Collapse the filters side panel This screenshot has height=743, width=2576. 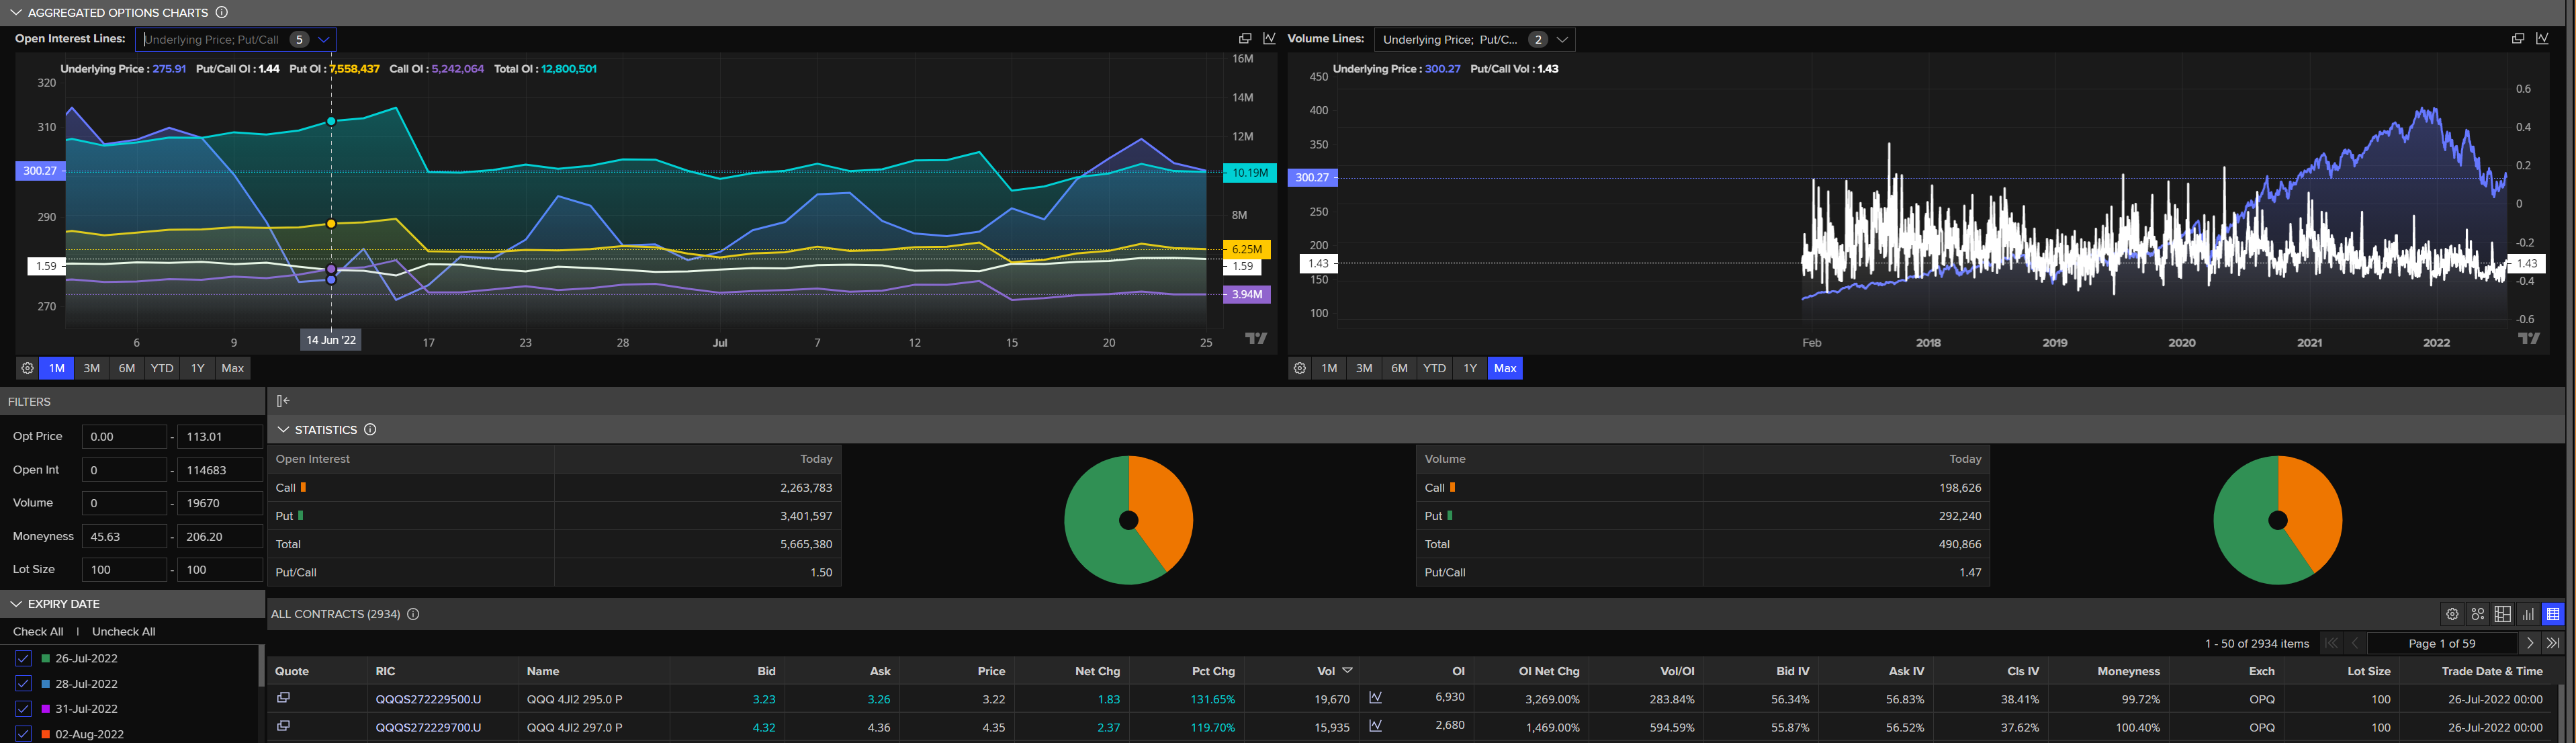point(283,401)
